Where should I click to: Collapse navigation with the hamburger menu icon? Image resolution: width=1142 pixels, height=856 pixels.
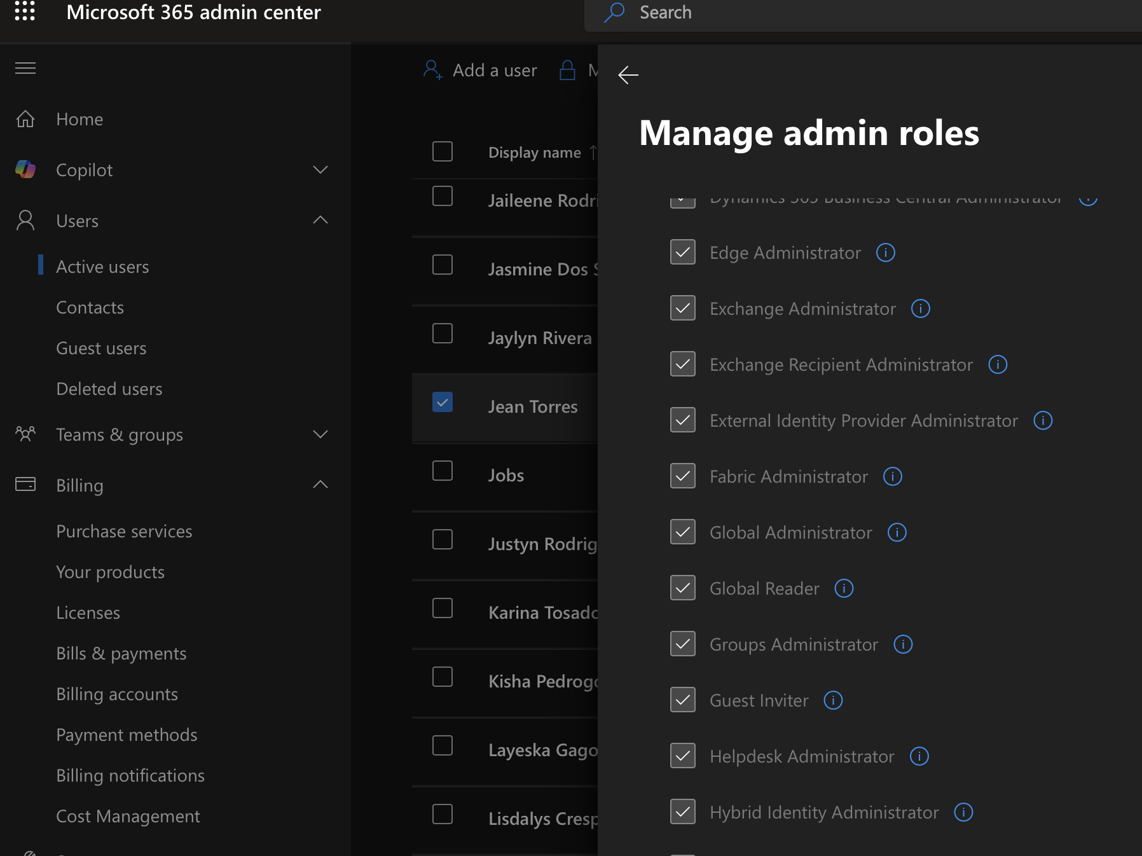coord(25,68)
